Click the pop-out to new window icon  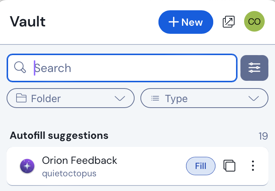coord(229,22)
